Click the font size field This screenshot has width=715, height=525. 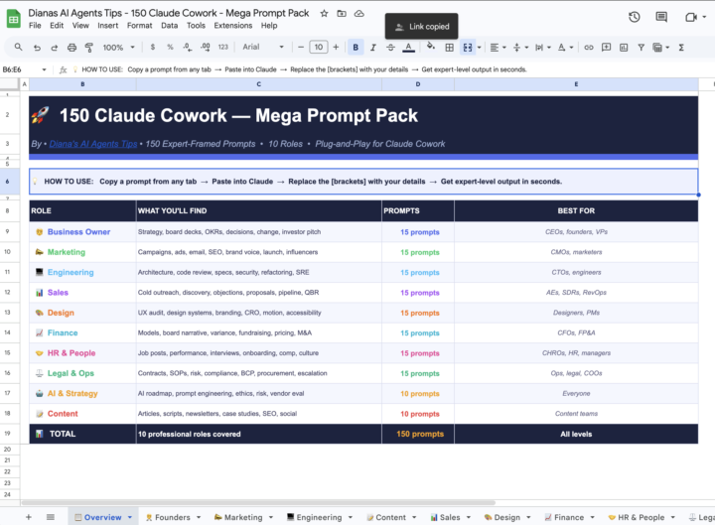pyautogui.click(x=319, y=47)
